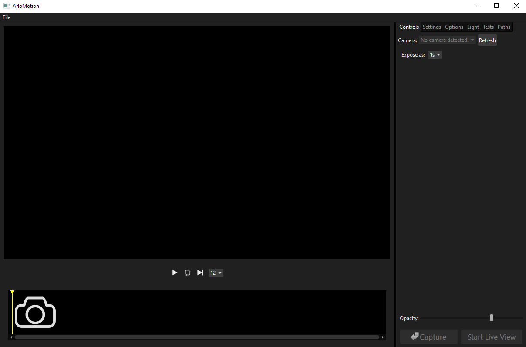Open the frame rate dropdown showing 12
The height and width of the screenshot is (347, 526).
pyautogui.click(x=216, y=273)
